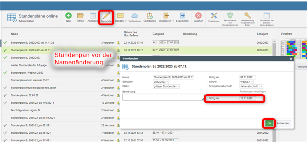The width and height of the screenshot is (307, 142).
Task: Click the Bemerkung column header
Action: 190,34
